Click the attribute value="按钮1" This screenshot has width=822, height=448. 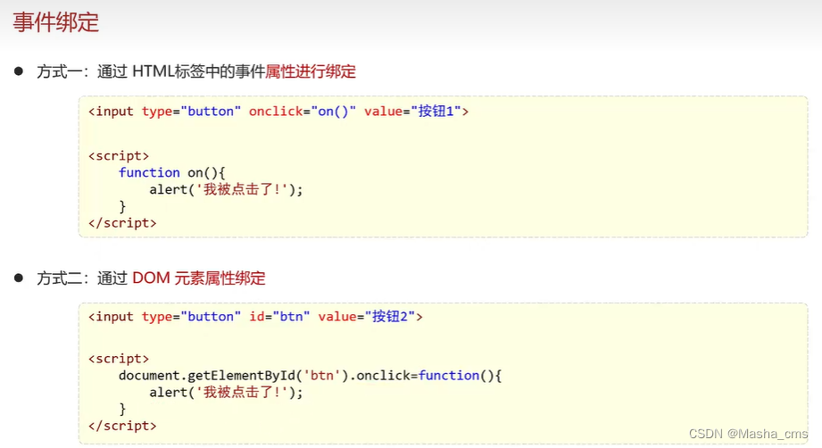coord(412,111)
